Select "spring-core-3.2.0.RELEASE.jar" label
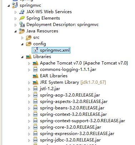Image resolution: width=135 pixels, height=145 pixels. pyautogui.click(x=70, y=127)
